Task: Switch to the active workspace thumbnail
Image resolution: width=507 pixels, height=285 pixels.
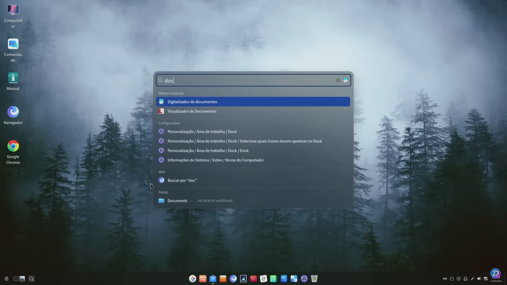Action: (22, 279)
